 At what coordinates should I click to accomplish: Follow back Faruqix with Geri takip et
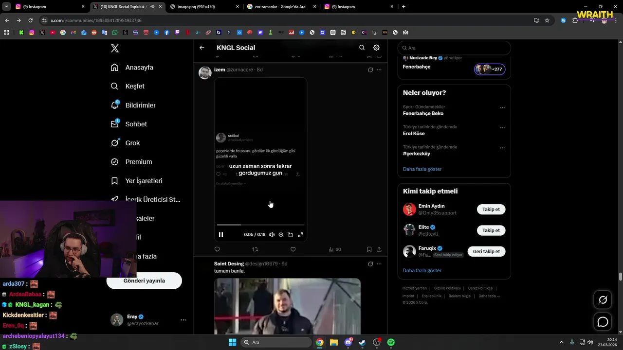pyautogui.click(x=486, y=251)
